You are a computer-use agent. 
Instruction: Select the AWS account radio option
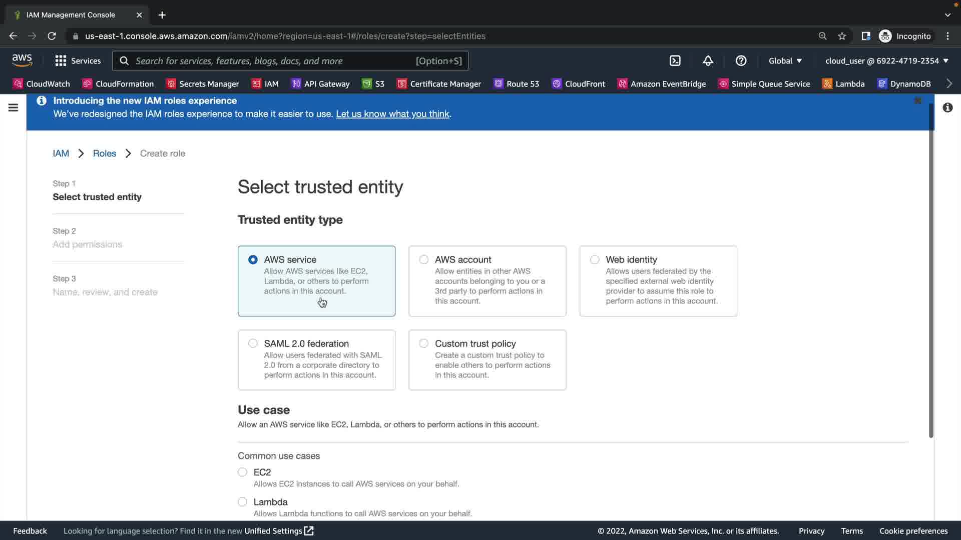tap(424, 259)
